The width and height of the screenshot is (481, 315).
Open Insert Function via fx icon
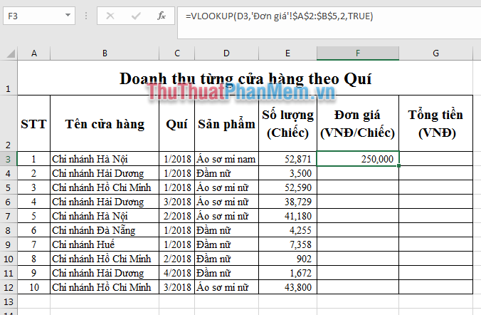[x=162, y=16]
